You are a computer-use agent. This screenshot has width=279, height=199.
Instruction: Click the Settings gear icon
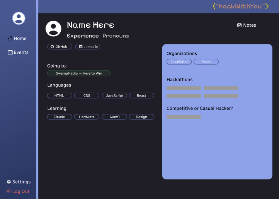pyautogui.click(x=9, y=182)
